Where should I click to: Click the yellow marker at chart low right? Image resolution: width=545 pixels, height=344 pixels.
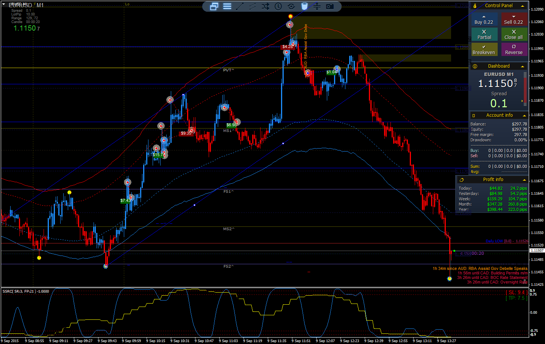pos(450,279)
